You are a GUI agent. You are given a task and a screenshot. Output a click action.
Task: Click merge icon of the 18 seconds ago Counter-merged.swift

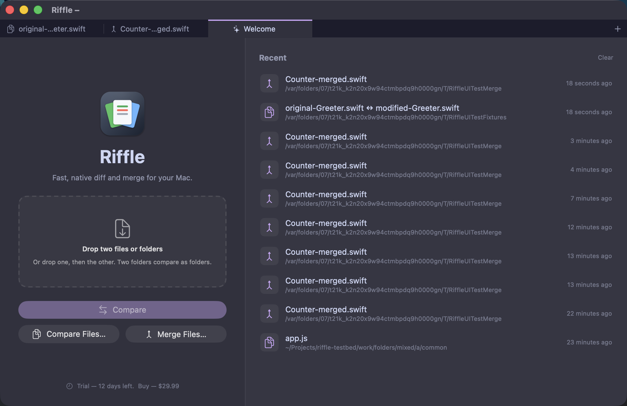[x=269, y=83]
